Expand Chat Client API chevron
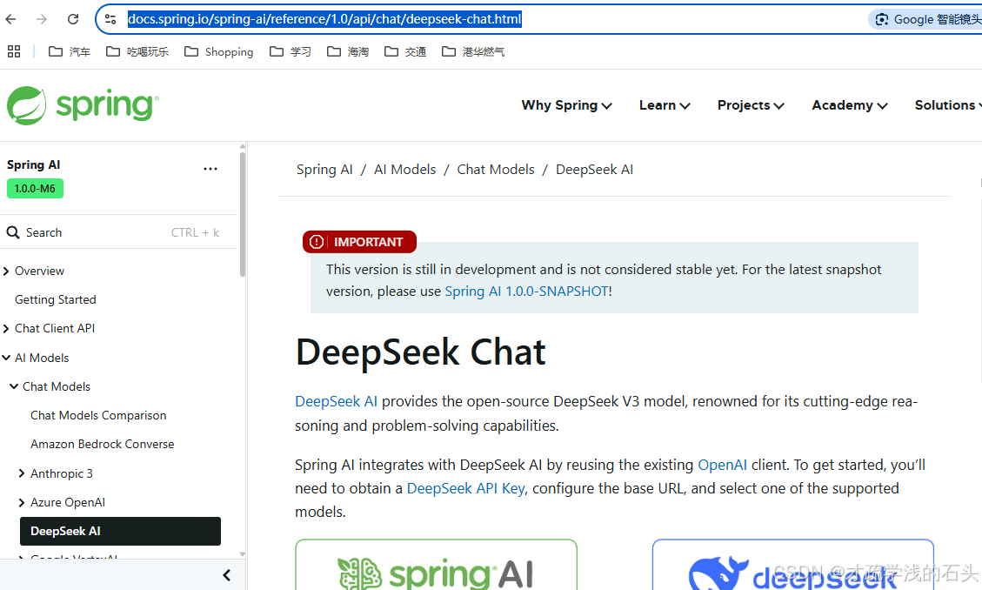 coord(6,328)
